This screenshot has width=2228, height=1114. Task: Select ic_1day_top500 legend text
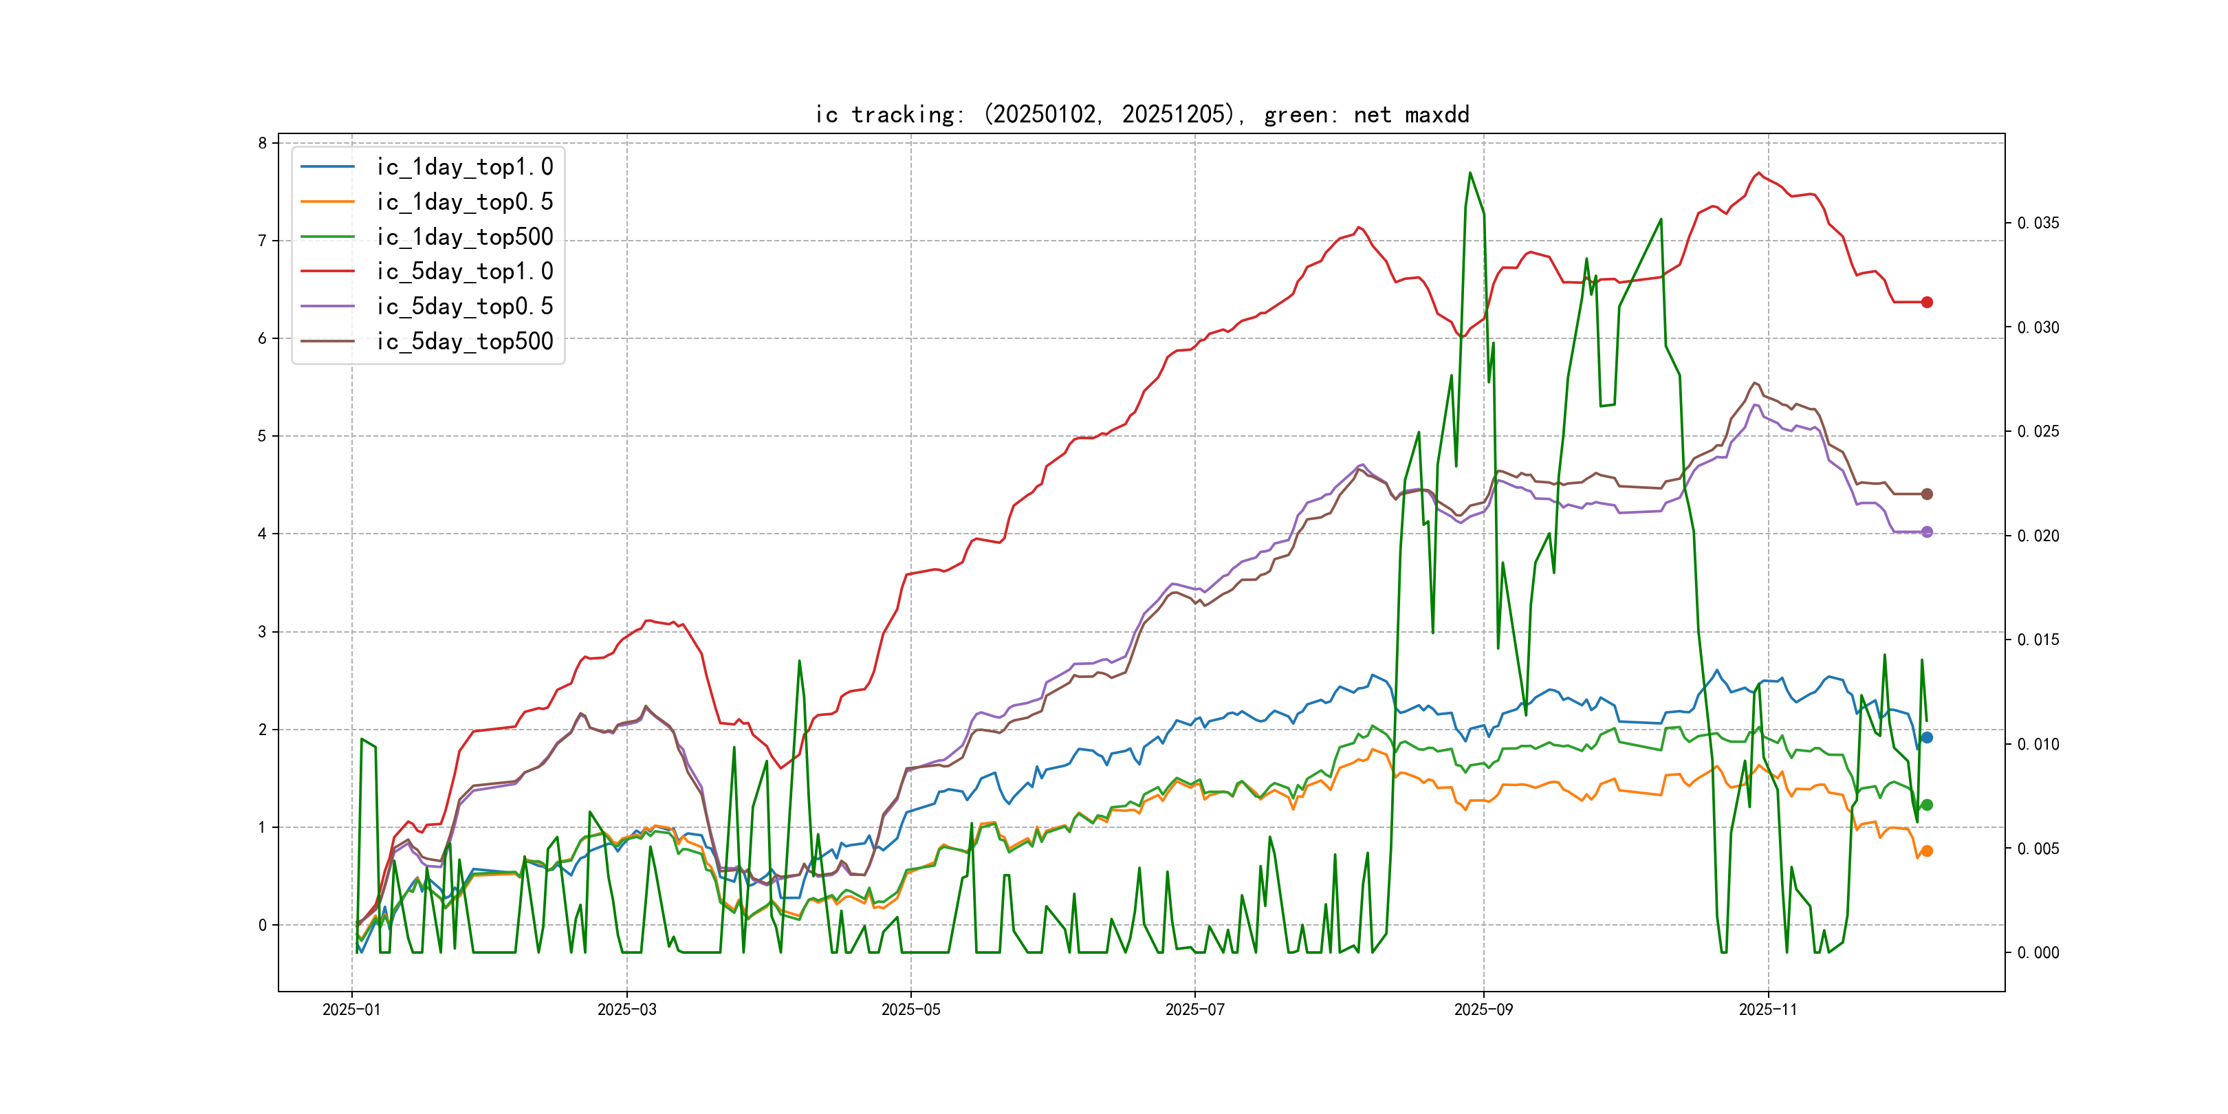[x=464, y=237]
